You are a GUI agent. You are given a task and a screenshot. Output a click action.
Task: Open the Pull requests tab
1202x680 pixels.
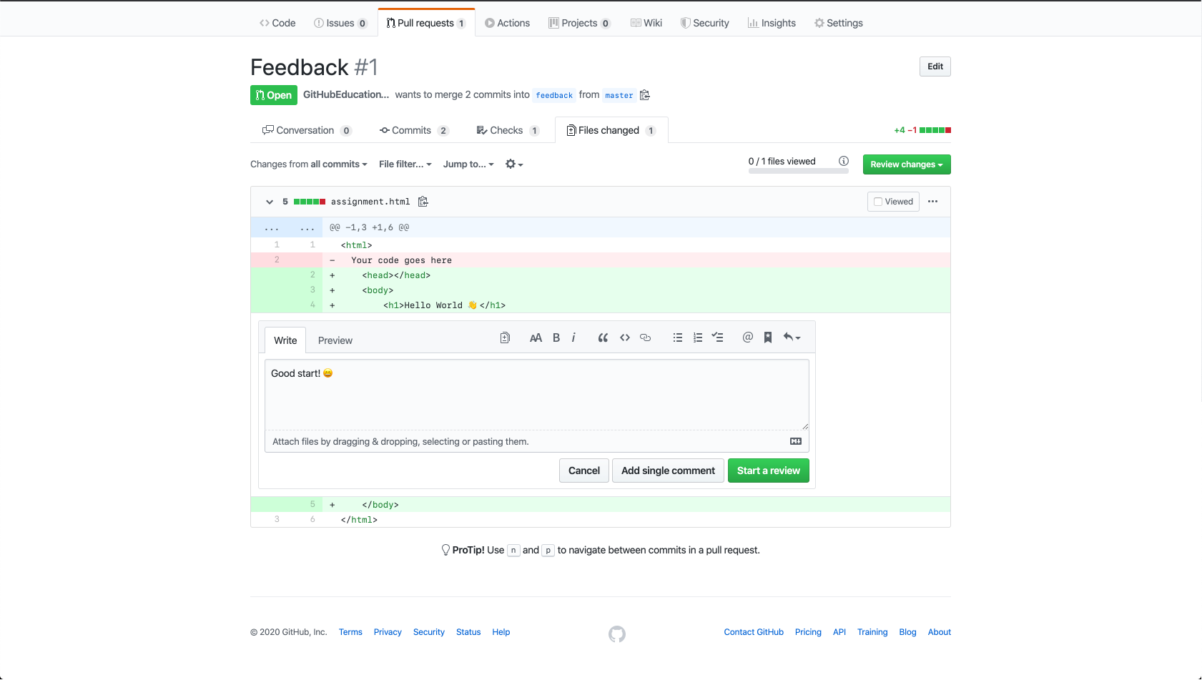click(426, 23)
